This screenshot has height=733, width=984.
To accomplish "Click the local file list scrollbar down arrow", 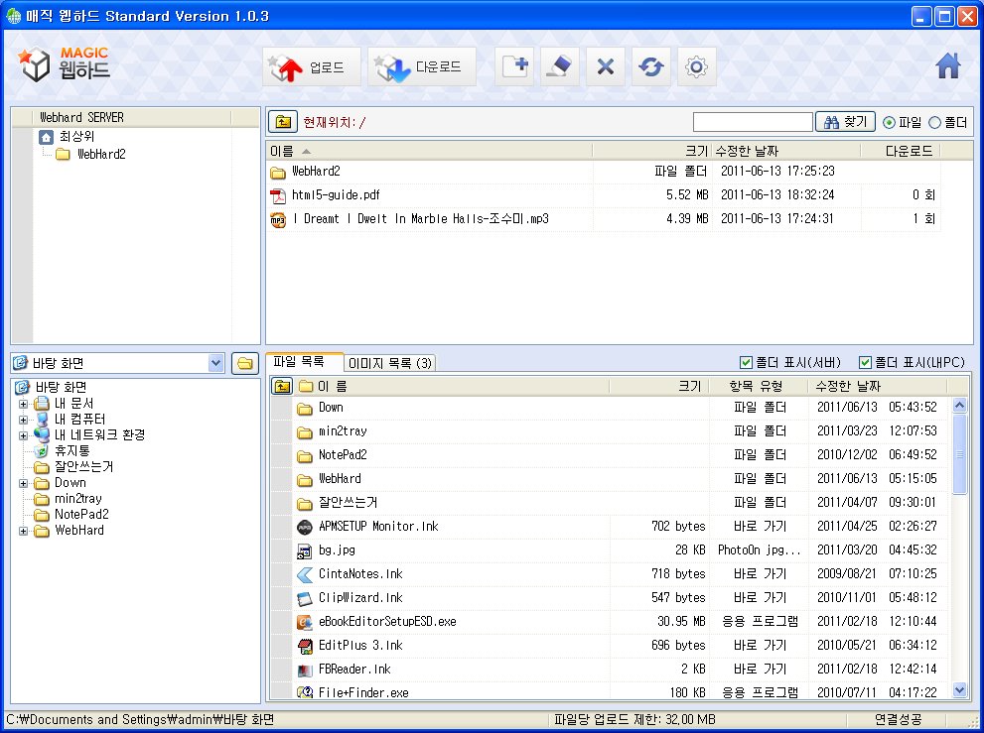I will pyautogui.click(x=959, y=689).
